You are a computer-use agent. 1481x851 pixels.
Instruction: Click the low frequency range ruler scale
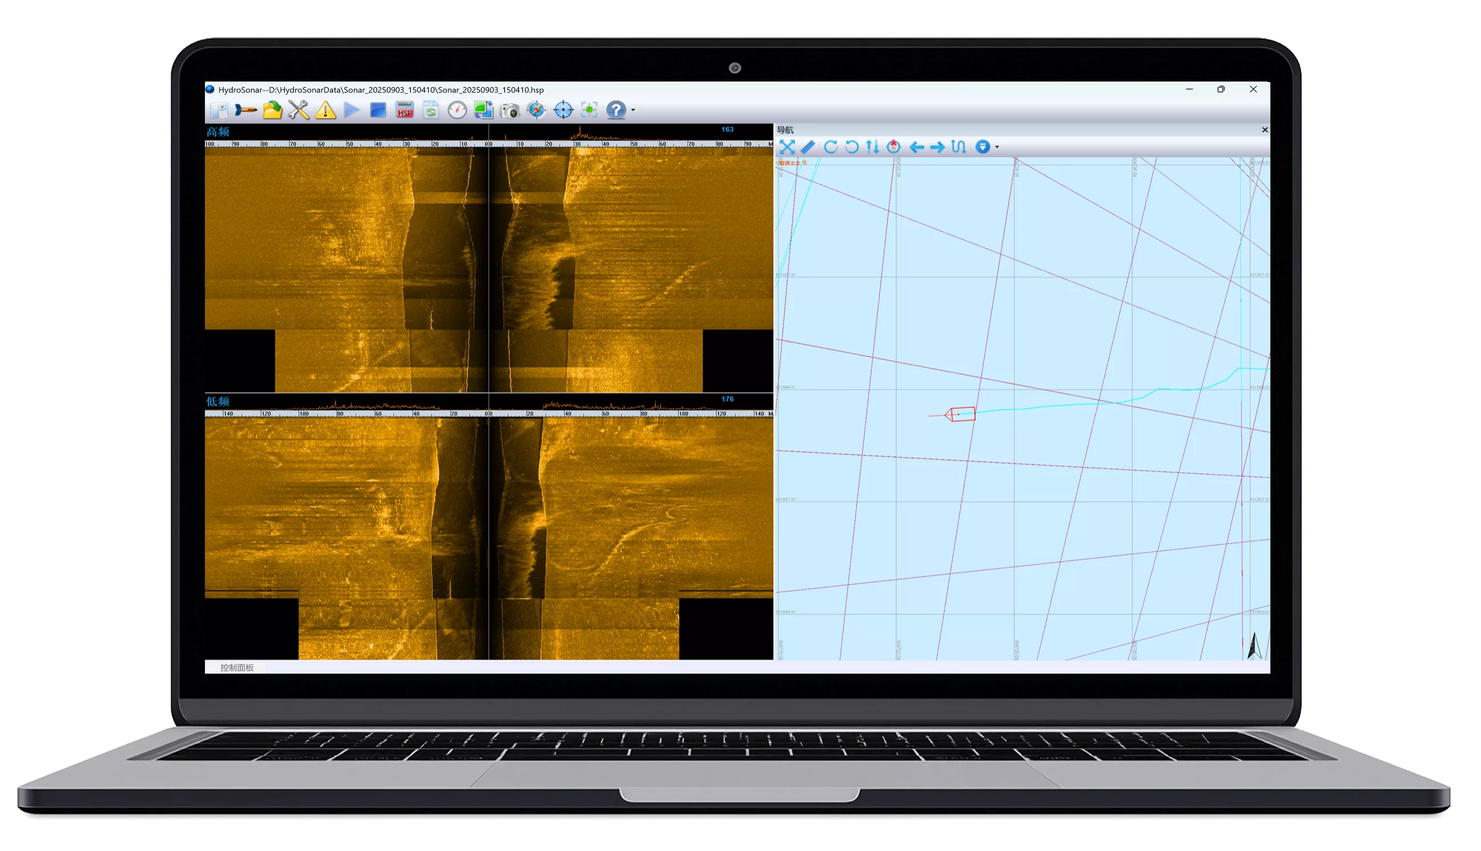489,414
